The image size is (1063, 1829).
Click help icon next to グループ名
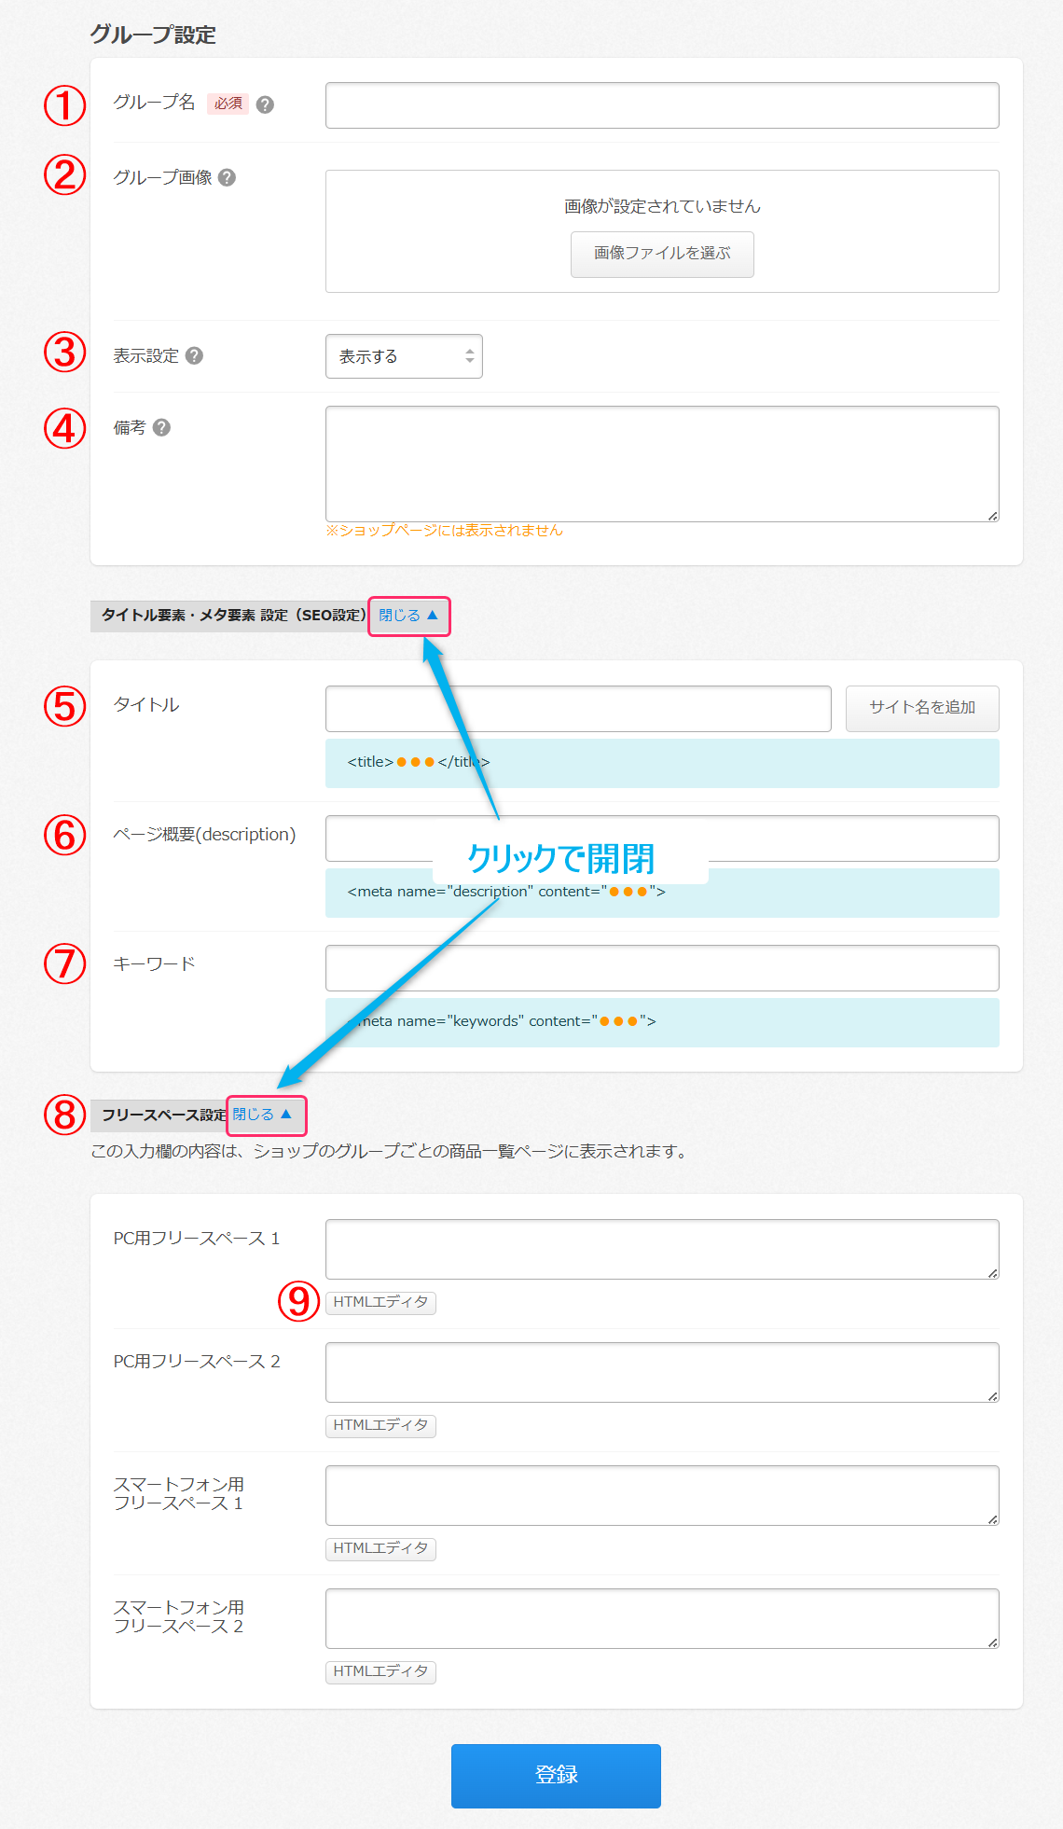pos(265,104)
